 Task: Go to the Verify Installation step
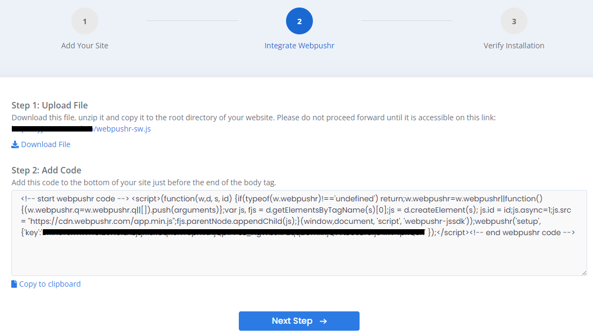pos(514,46)
